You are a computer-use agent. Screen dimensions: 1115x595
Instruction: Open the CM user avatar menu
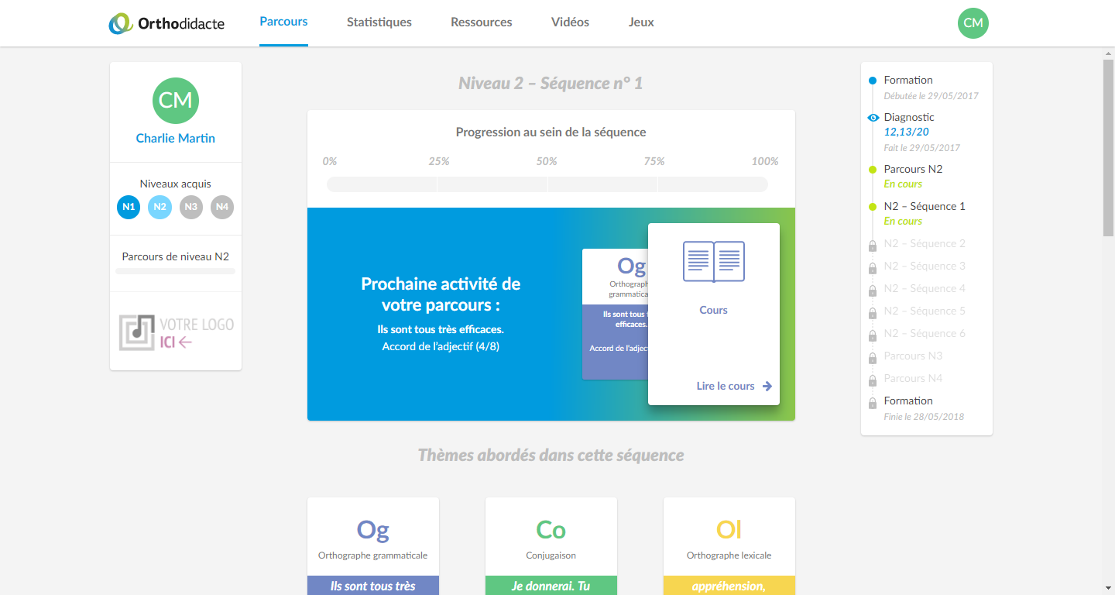tap(973, 23)
